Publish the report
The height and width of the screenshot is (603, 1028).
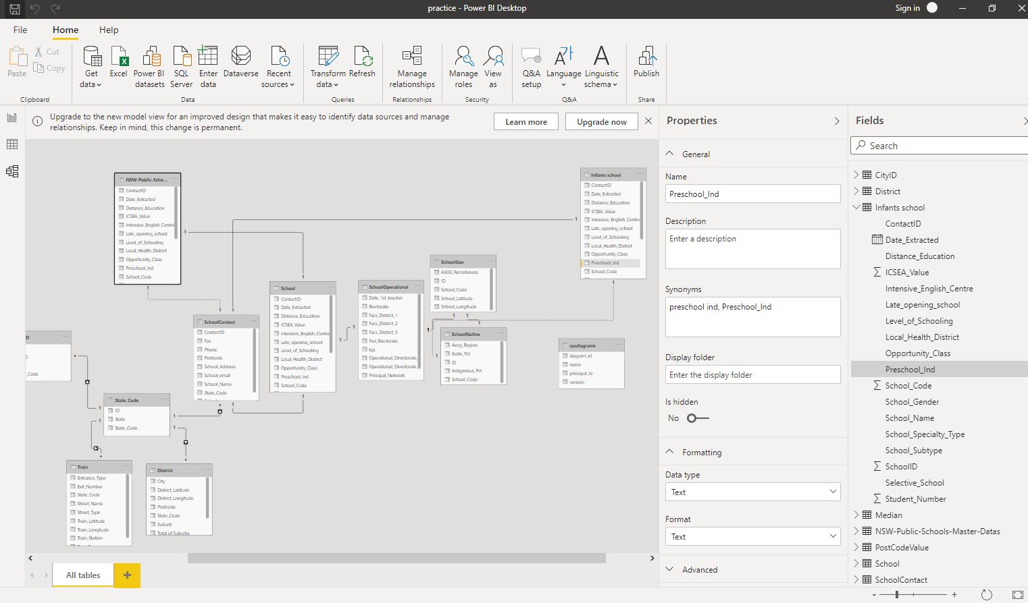pos(646,62)
